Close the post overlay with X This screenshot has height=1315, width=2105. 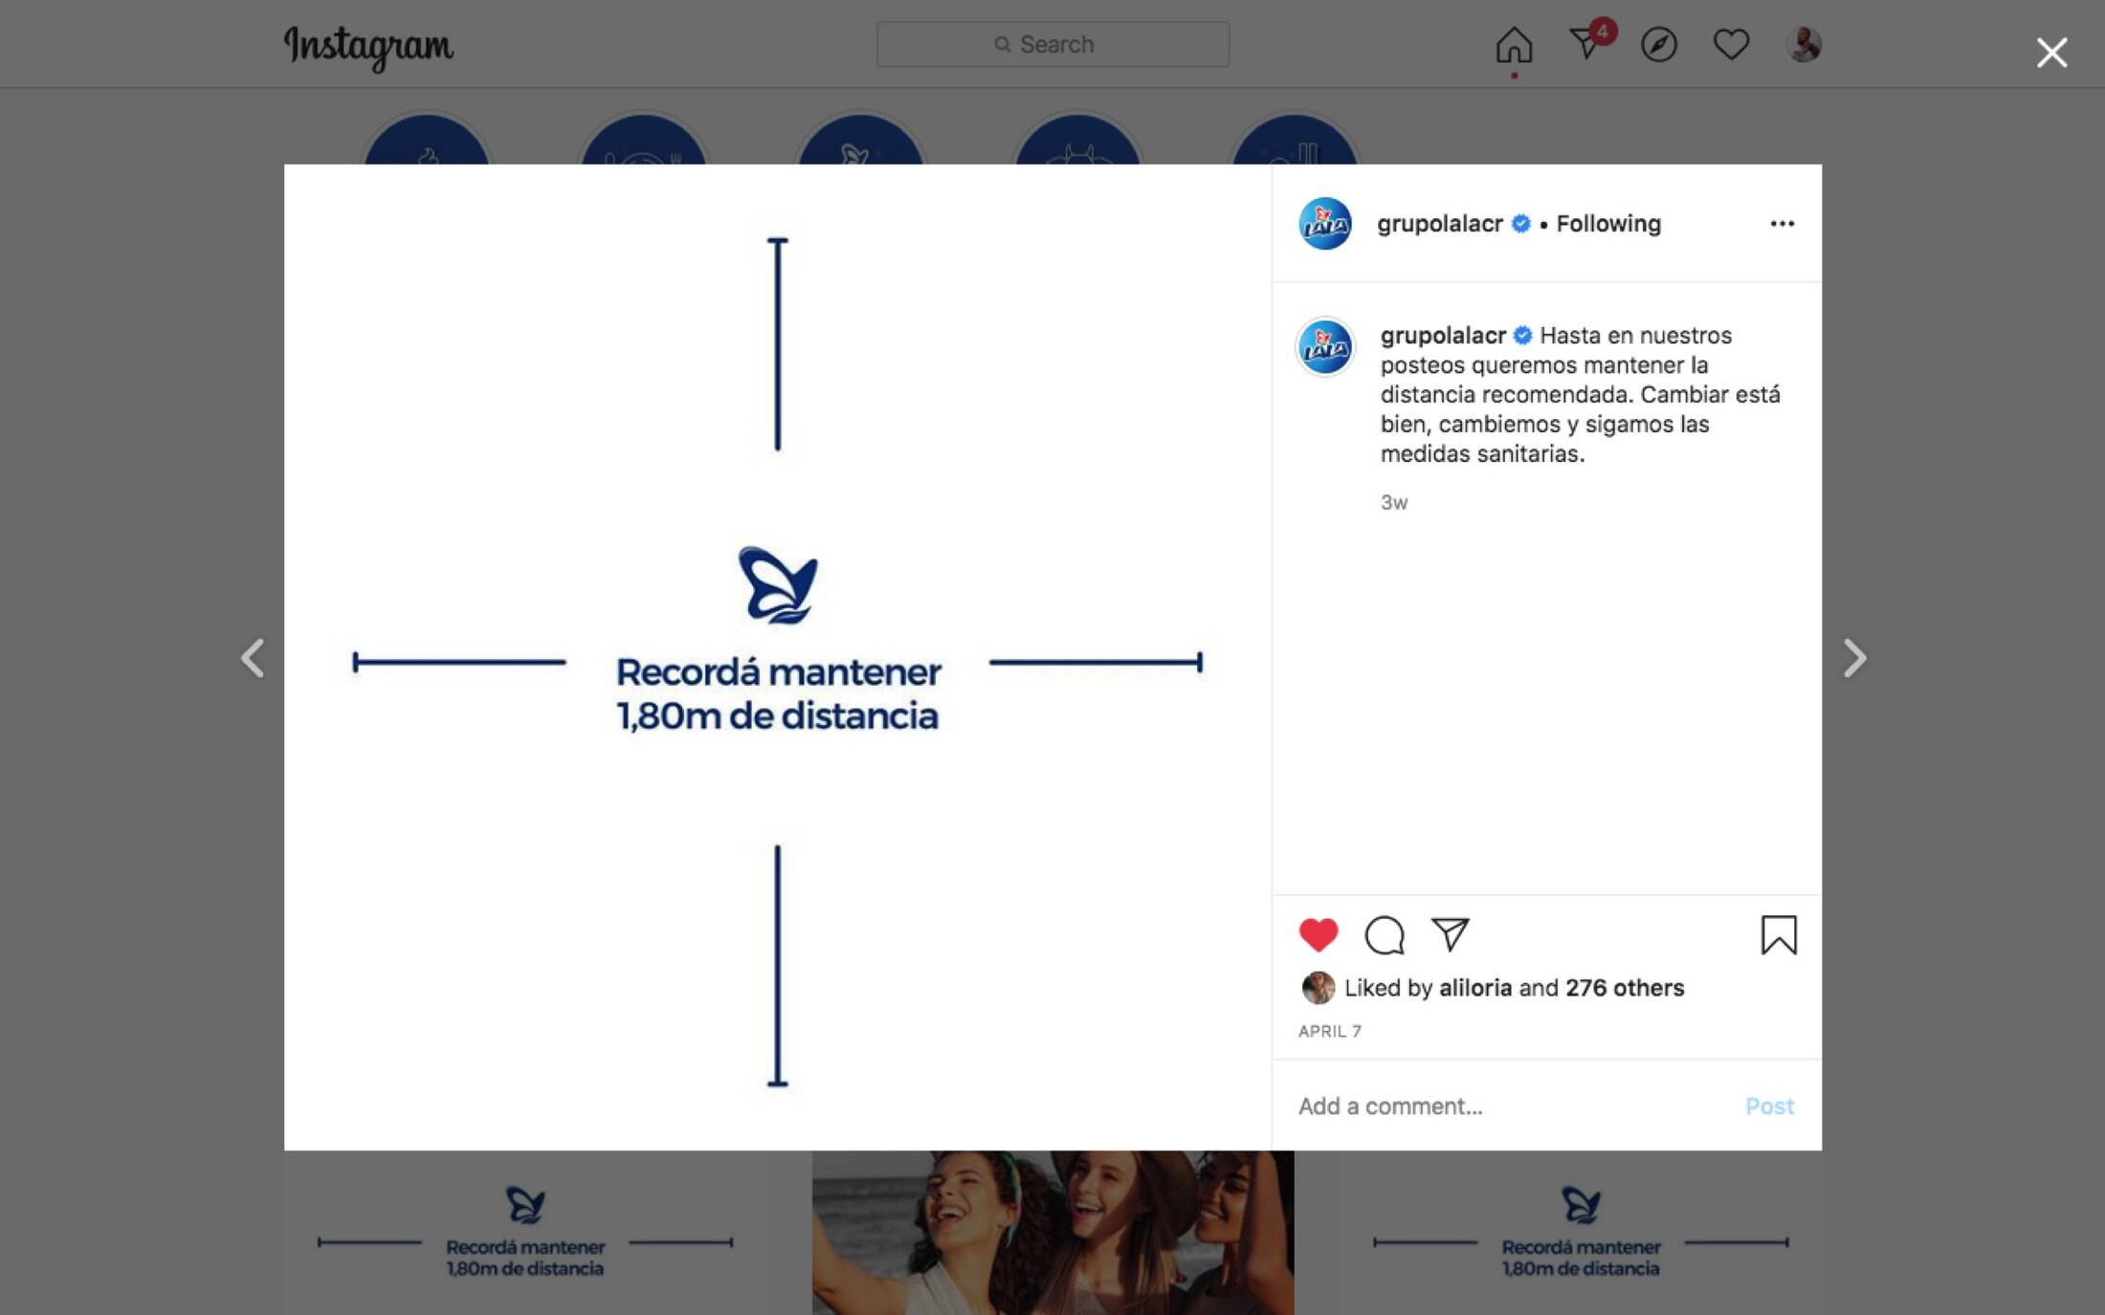pos(2051,52)
